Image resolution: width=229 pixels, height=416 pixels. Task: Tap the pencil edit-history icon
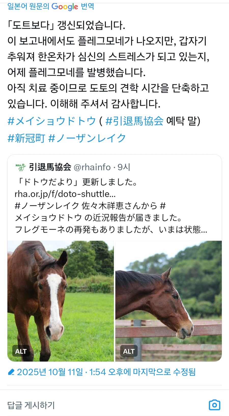click(11, 372)
